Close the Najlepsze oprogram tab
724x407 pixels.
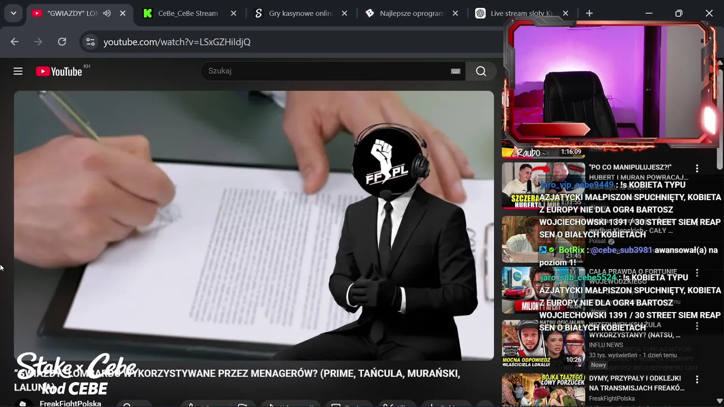tap(455, 13)
